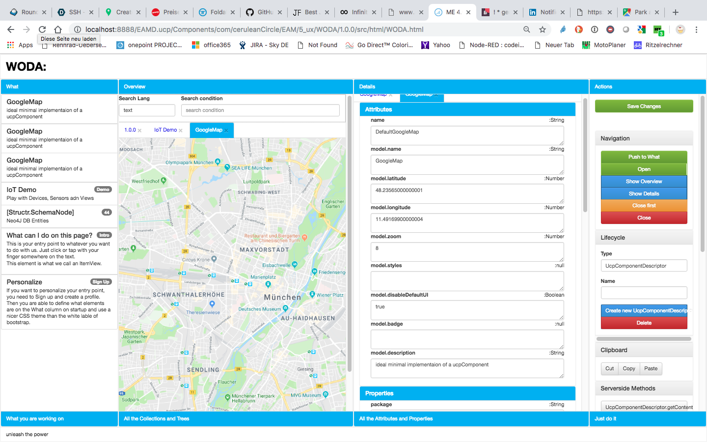Image resolution: width=707 pixels, height=442 pixels.
Task: Close the 1.0.0 overview tab with its x
Action: [x=140, y=130]
